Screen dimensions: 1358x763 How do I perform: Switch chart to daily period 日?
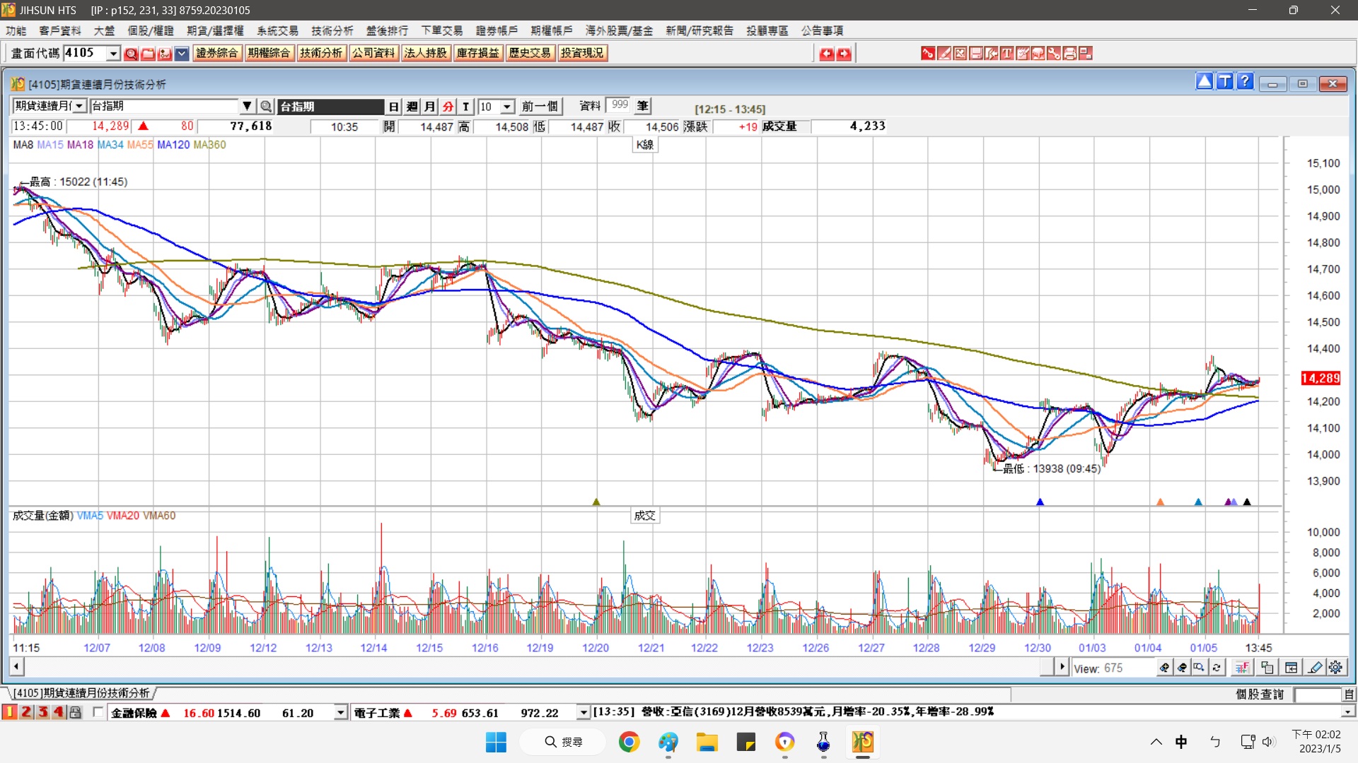coord(394,107)
